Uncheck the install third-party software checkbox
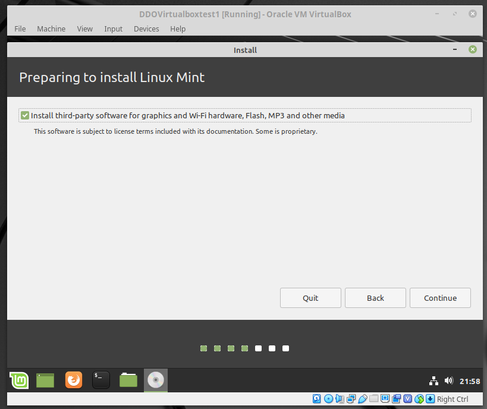 pos(25,115)
